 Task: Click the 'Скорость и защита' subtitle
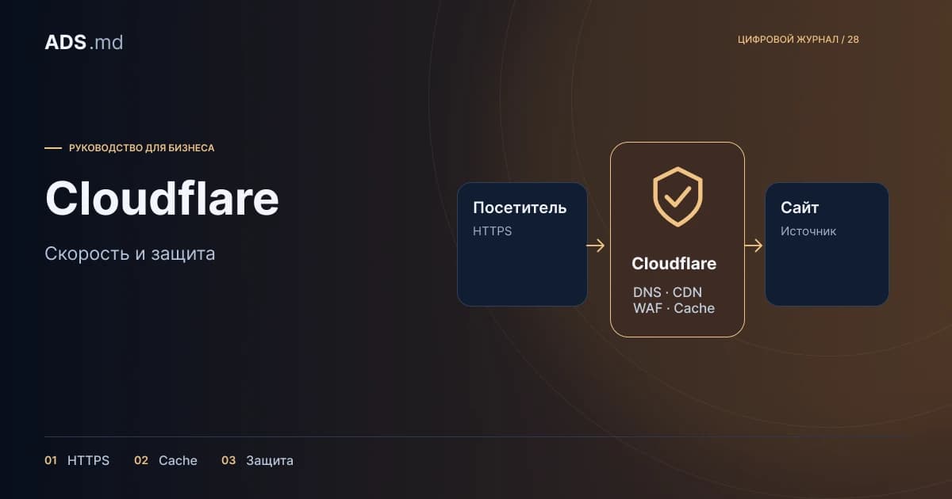(130, 254)
